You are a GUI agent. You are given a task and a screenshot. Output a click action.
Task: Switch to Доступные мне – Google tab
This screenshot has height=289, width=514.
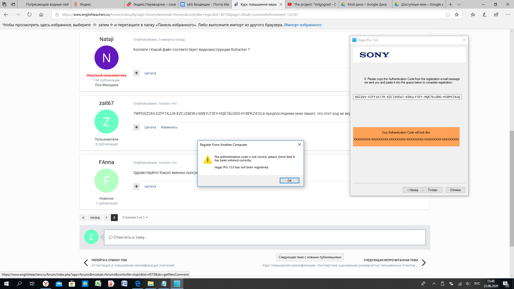coord(419,4)
